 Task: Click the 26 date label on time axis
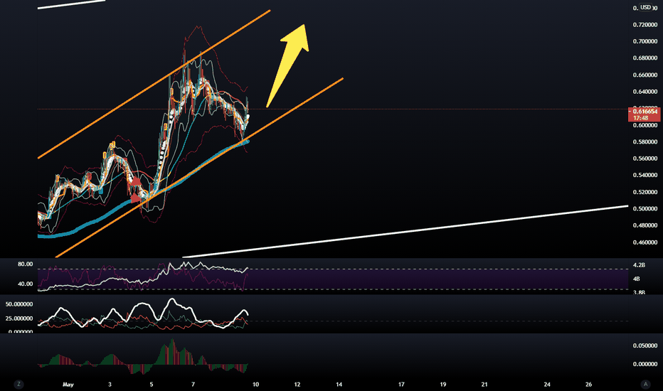pos(588,384)
